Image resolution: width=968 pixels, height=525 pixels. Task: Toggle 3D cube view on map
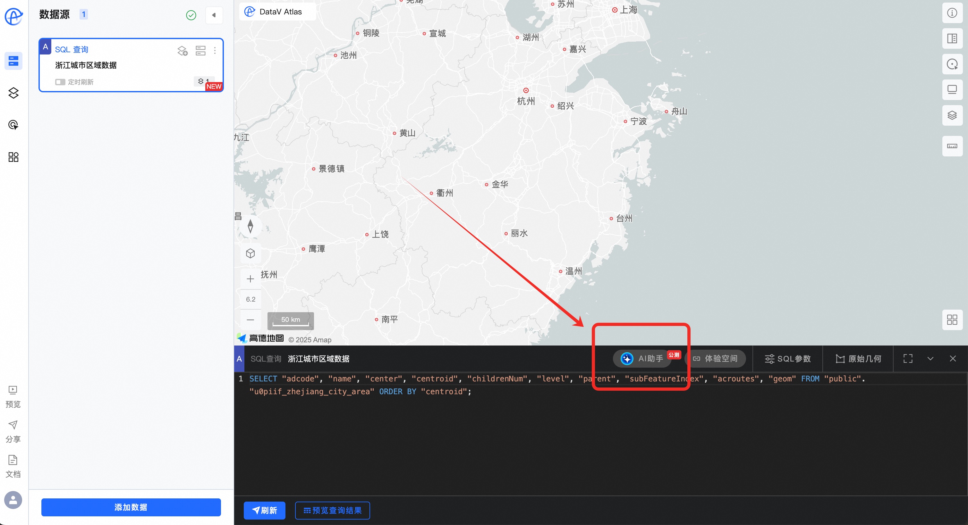pos(250,254)
